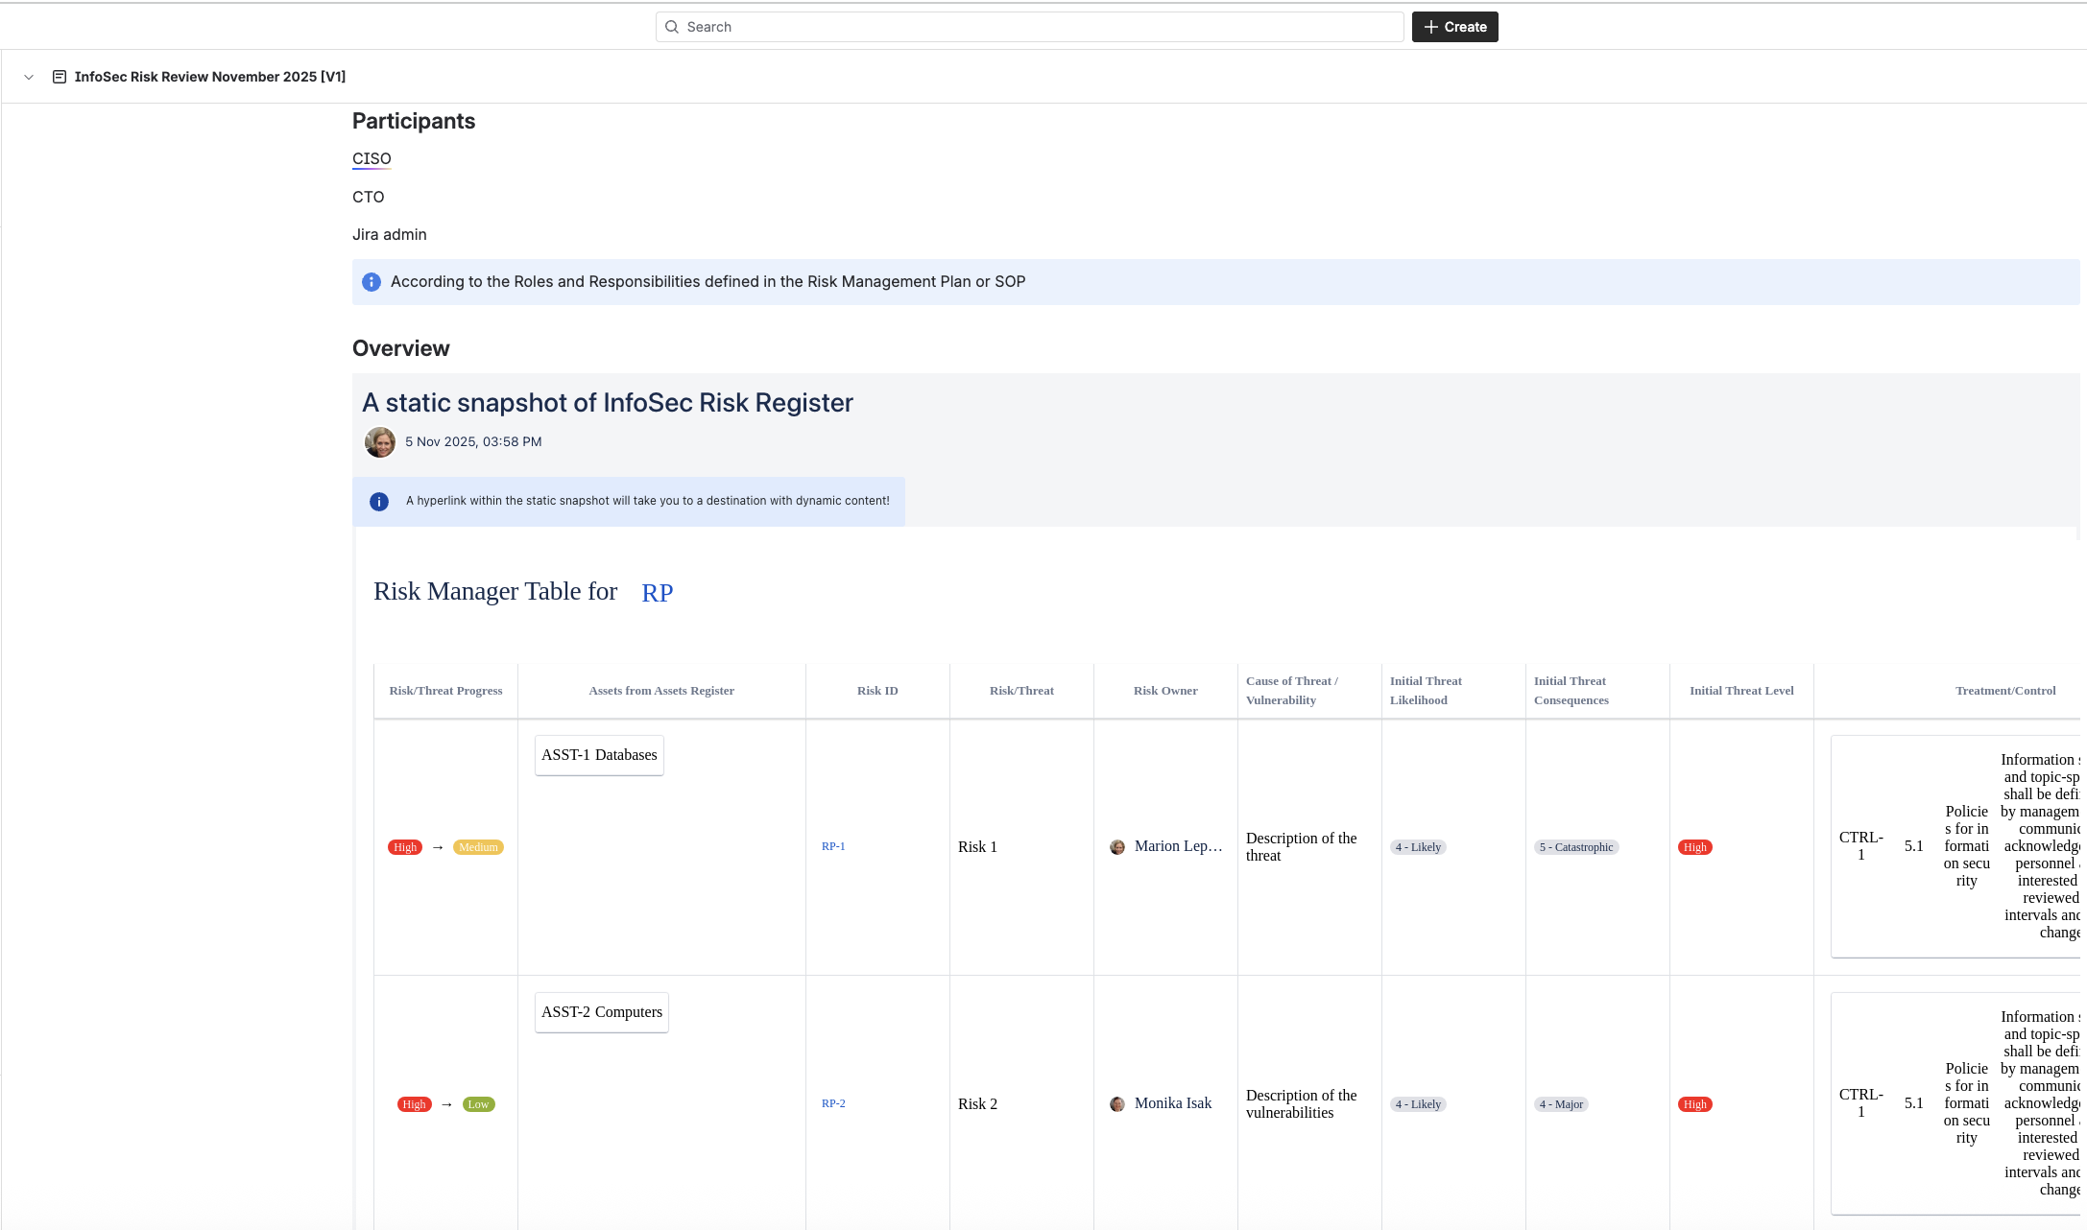This screenshot has width=2087, height=1230.
Task: Click the page document icon beside the title
Action: point(60,77)
